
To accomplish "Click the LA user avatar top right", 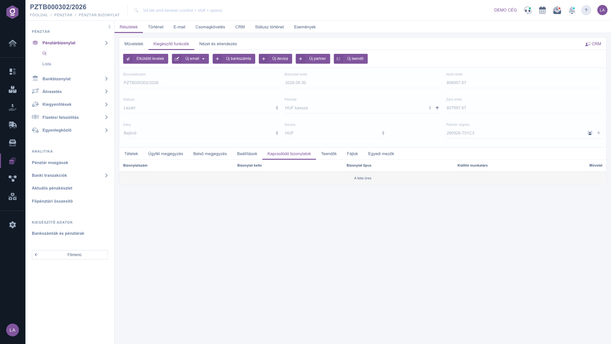I will coord(602,10).
